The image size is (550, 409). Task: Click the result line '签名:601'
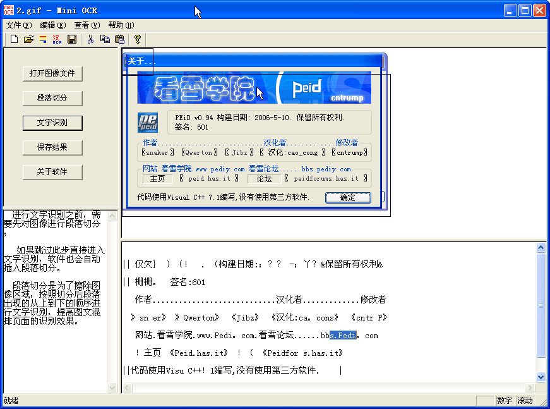(x=188, y=282)
